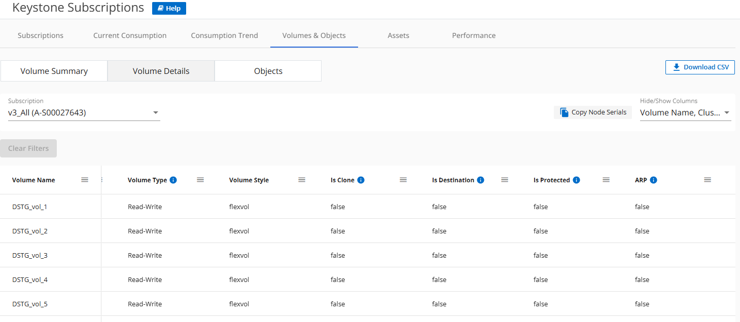Open the Volume Type column menu icon
Viewport: 740px width, 322px height.
tap(200, 180)
